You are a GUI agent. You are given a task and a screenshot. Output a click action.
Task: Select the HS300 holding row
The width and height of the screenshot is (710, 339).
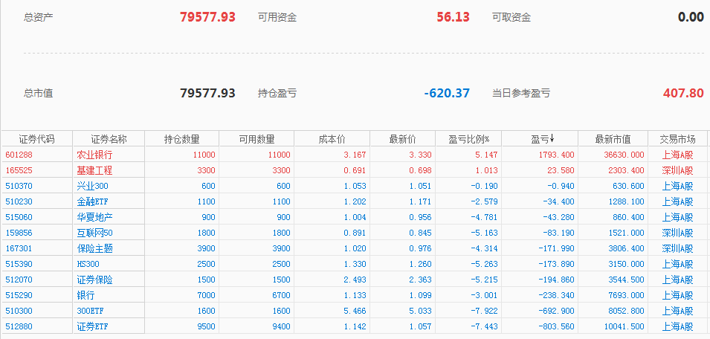coord(354,264)
